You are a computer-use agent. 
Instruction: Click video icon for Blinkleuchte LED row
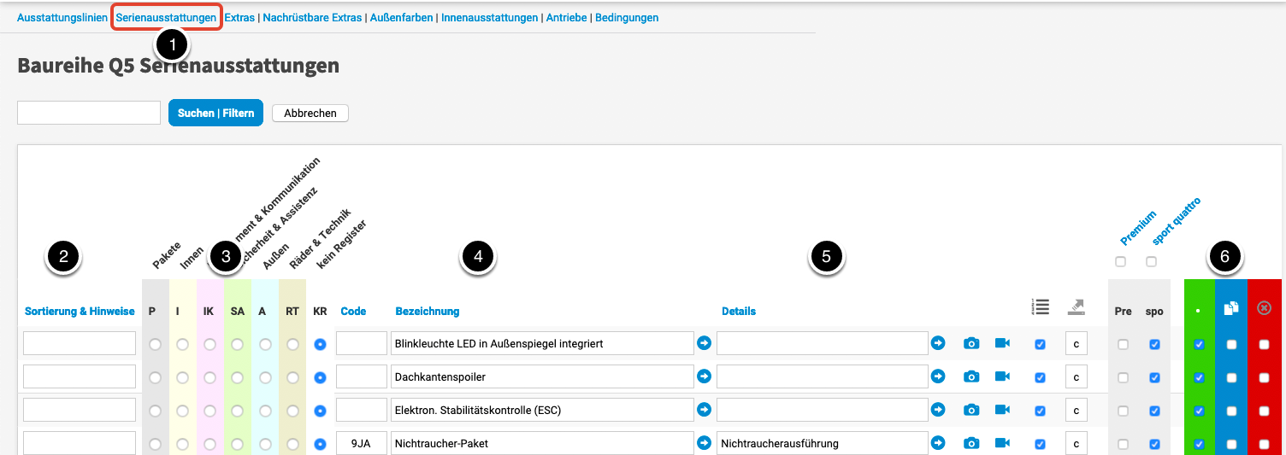1002,343
